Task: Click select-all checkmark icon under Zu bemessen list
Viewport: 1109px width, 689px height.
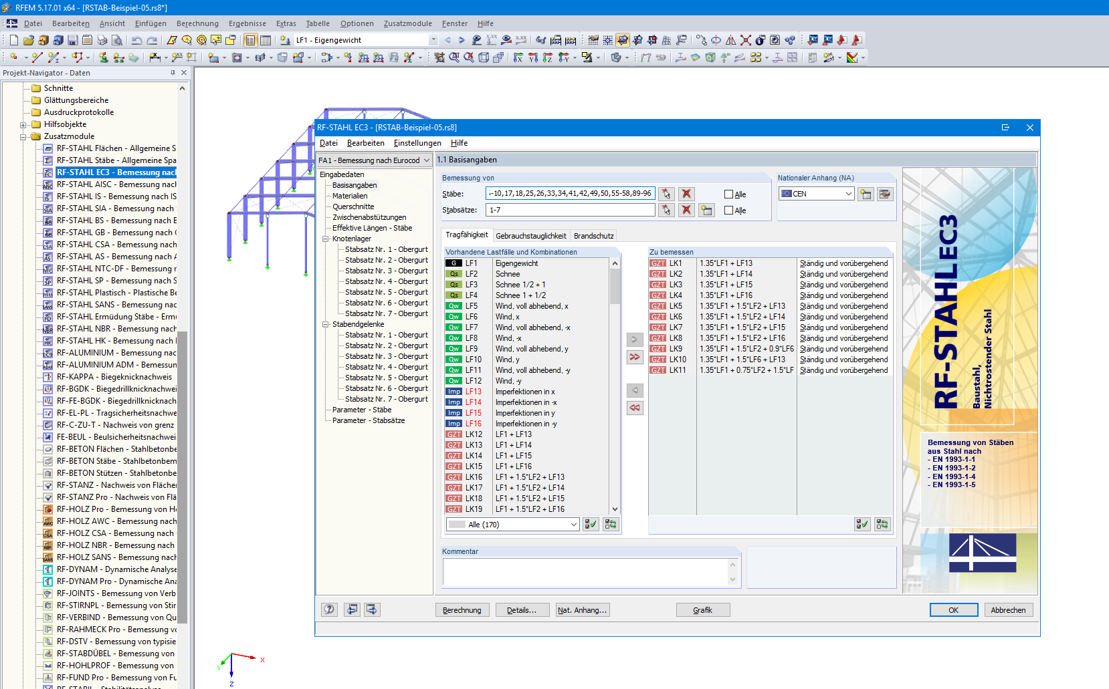Action: coord(863,525)
